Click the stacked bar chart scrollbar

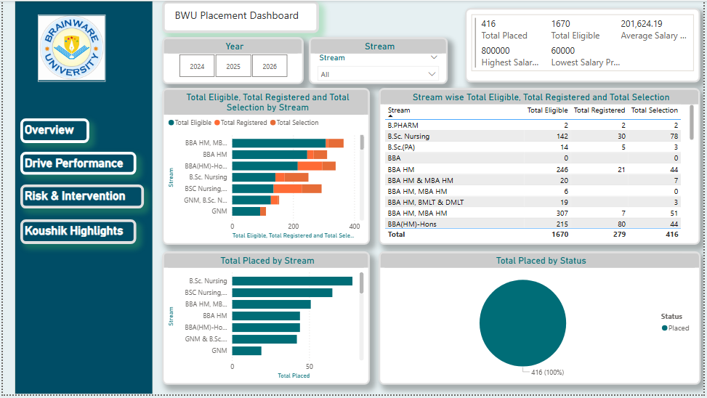click(x=362, y=142)
